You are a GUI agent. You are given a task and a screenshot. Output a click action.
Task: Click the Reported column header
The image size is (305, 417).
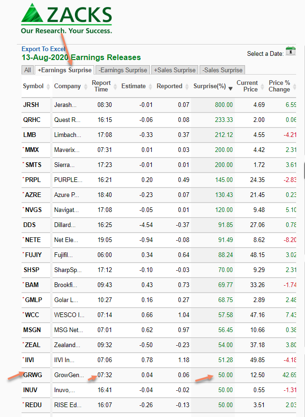(x=170, y=86)
